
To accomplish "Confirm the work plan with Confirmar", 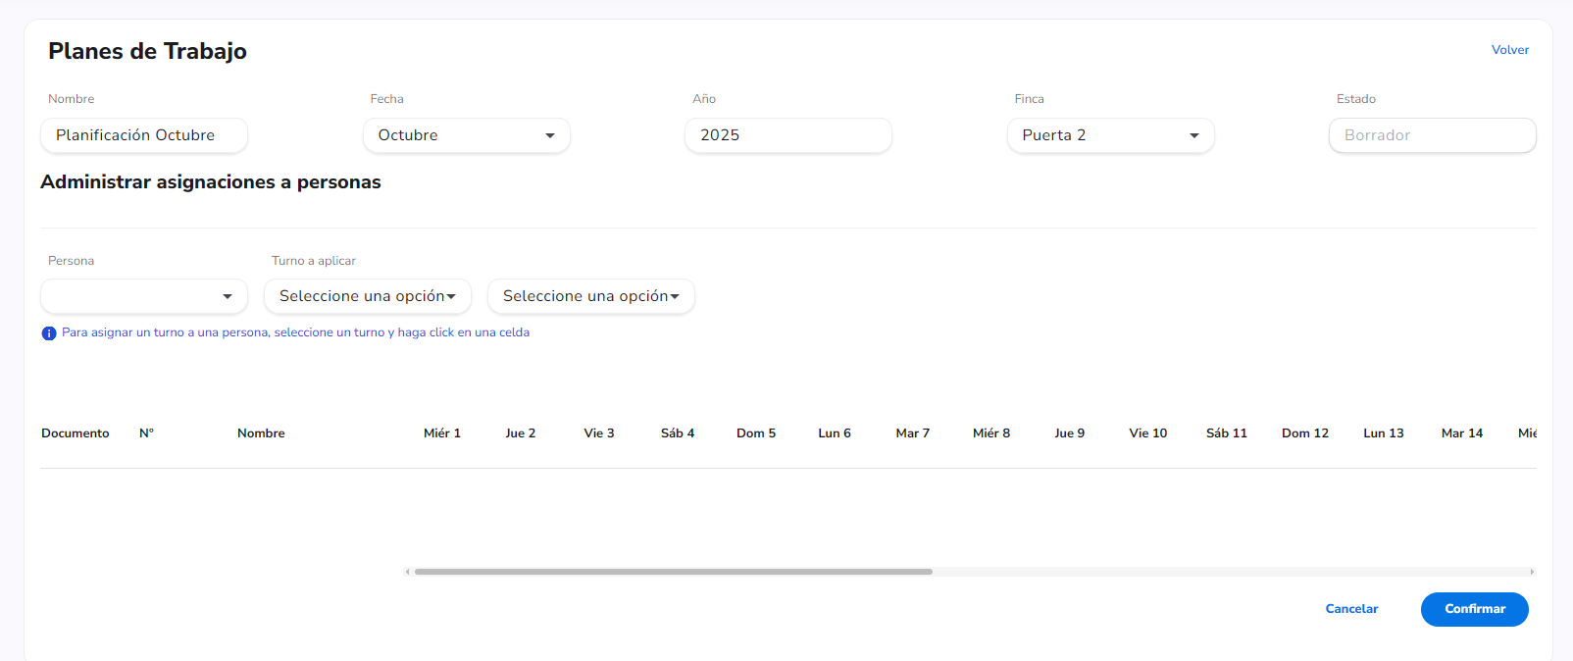I will coord(1475,609).
